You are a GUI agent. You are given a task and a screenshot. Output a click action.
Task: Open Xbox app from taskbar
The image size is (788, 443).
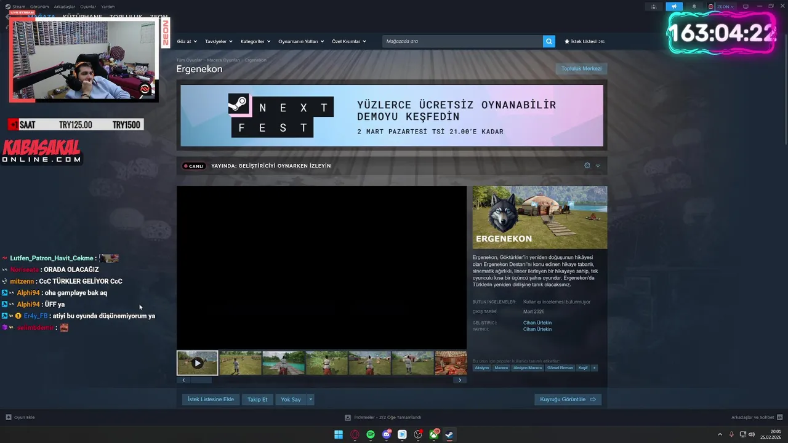tap(434, 434)
